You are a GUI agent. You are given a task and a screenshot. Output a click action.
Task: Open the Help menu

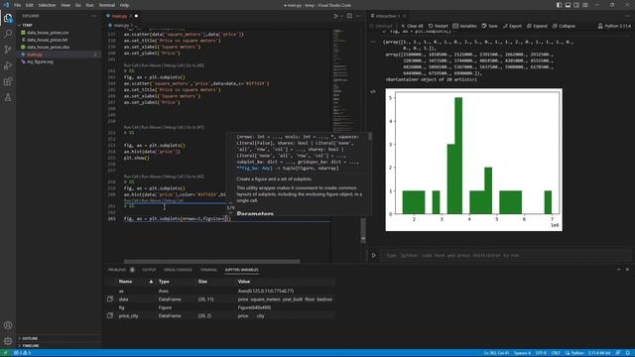pos(124,5)
